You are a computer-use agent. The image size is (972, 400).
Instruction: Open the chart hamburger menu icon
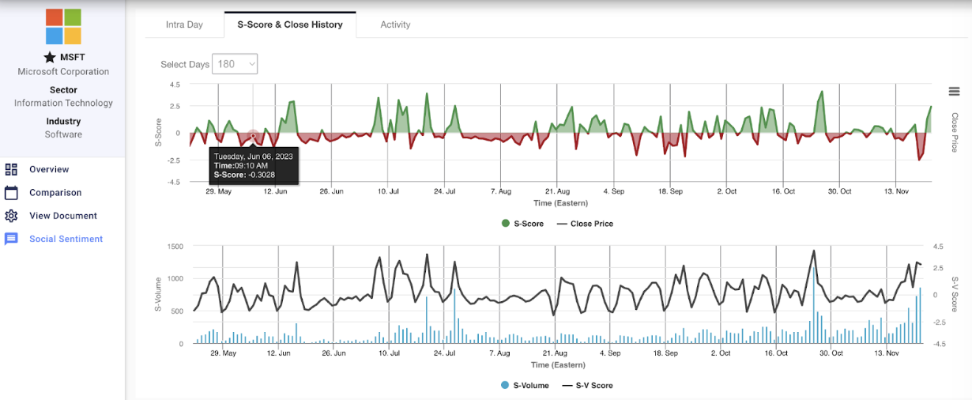pyautogui.click(x=954, y=92)
